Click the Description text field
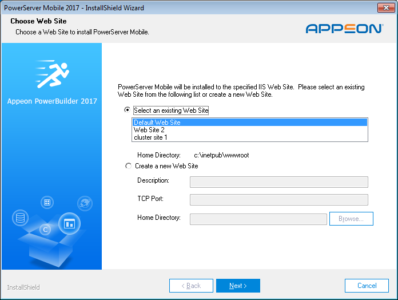Viewport: 398px width, 300px height. (278, 182)
